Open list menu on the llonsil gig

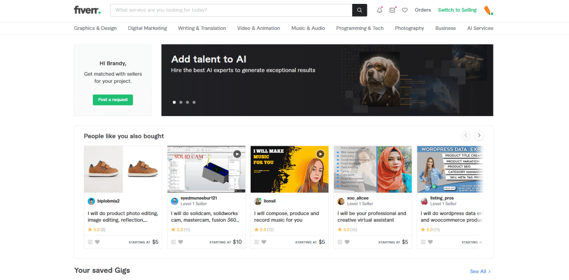(257, 242)
